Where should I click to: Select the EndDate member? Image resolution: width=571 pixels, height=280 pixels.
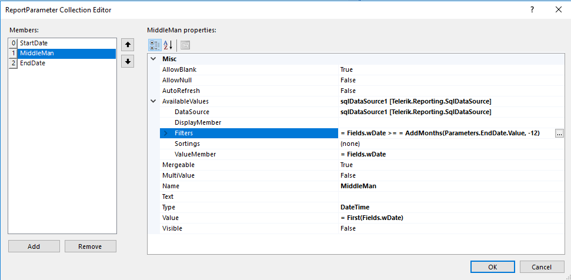click(x=32, y=63)
